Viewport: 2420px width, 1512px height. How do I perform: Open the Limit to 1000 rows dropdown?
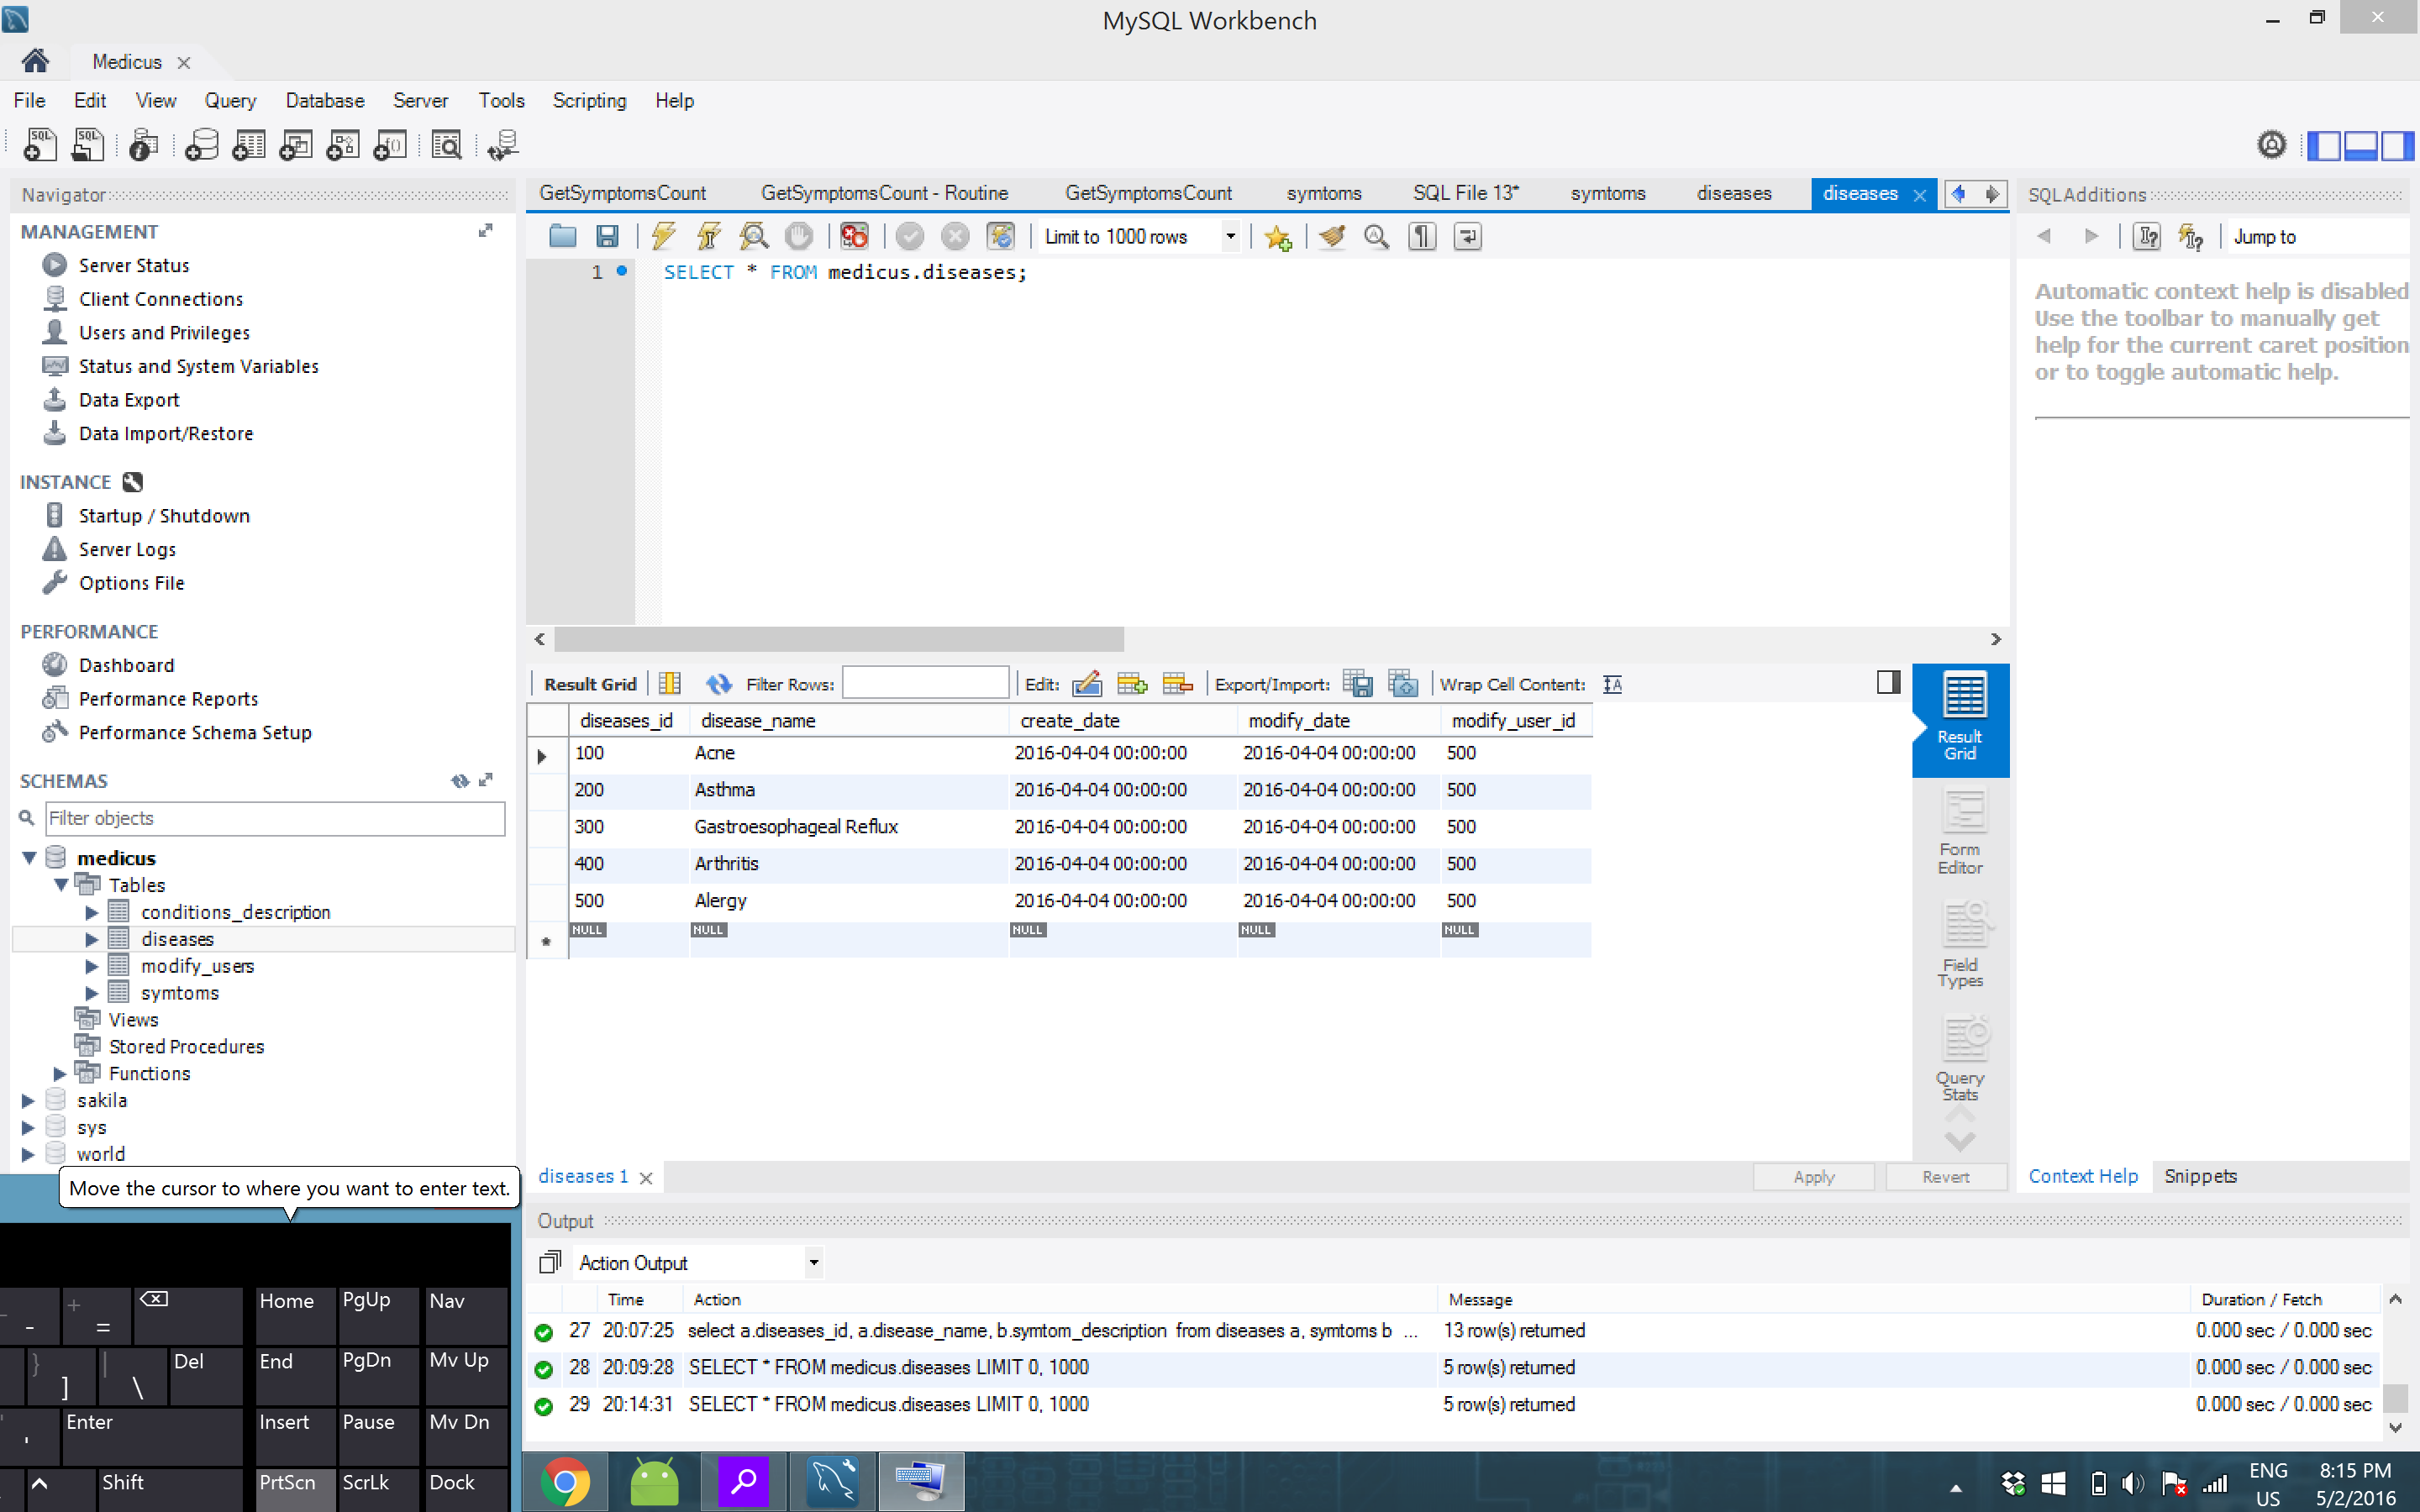coord(1230,237)
